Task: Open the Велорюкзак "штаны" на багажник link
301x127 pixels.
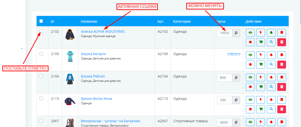Action: 111,121
